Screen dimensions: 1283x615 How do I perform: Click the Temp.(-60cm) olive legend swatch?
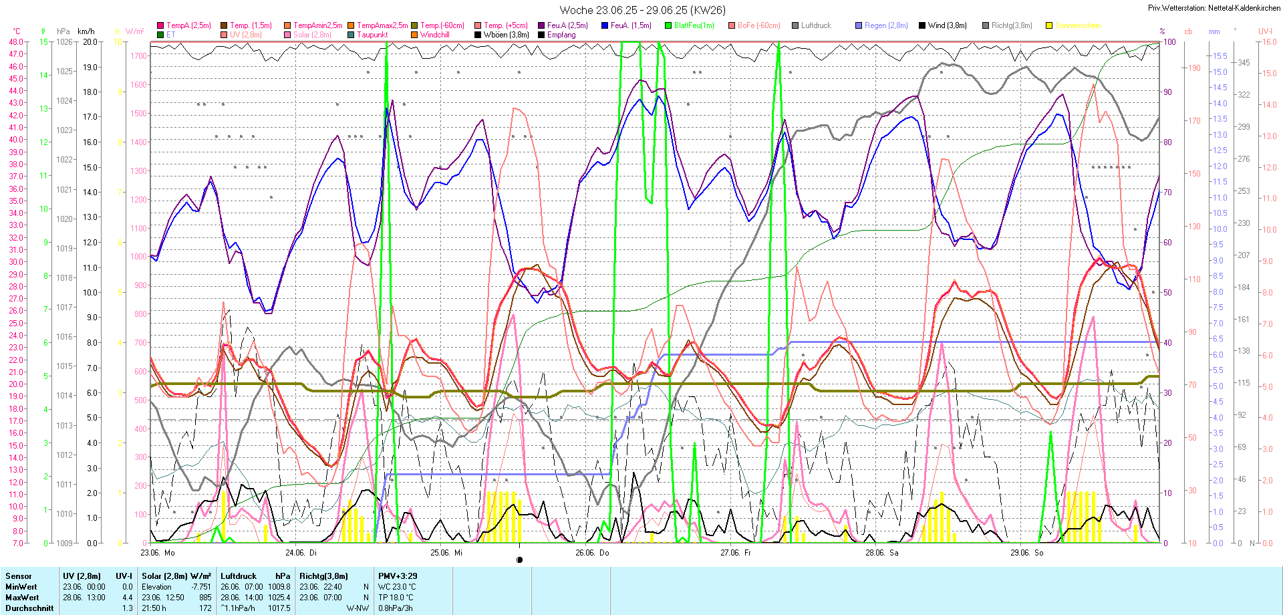coord(414,25)
